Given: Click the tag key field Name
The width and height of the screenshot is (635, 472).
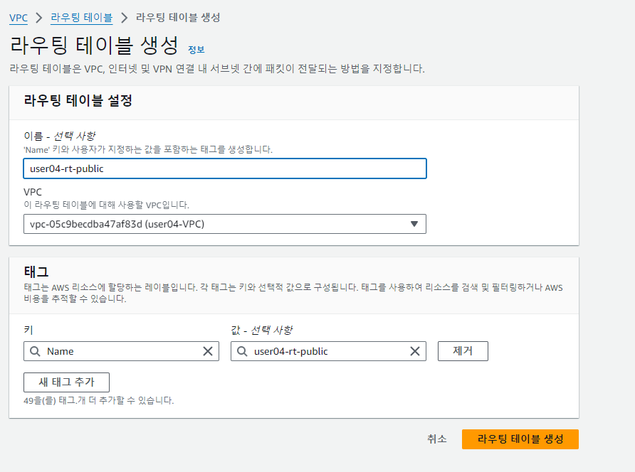Looking at the screenshot, I should click(121, 351).
